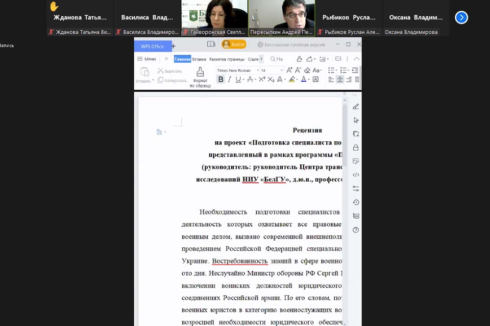
Task: Open the Меню hamburger button
Action: [147, 59]
